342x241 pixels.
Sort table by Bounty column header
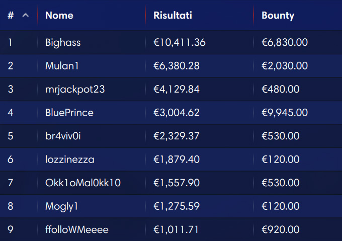[x=278, y=16]
